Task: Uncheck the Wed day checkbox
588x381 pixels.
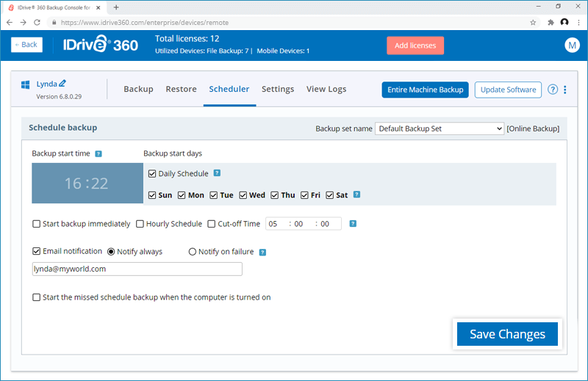Action: tap(243, 195)
